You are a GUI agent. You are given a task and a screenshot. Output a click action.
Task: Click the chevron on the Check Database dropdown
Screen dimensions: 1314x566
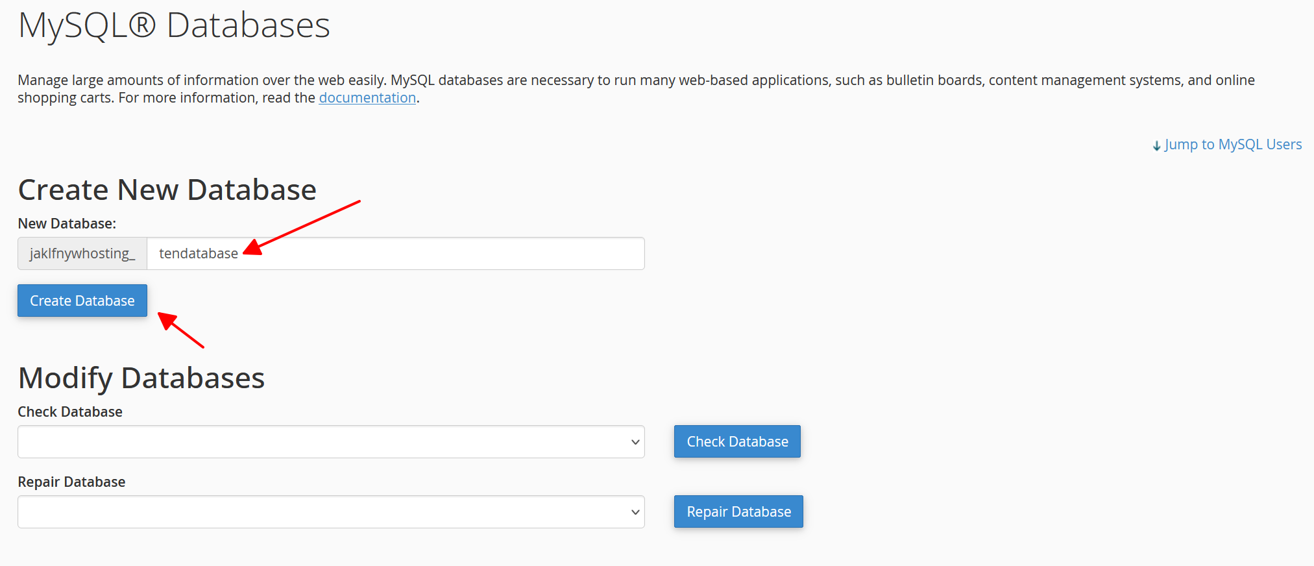click(x=635, y=442)
